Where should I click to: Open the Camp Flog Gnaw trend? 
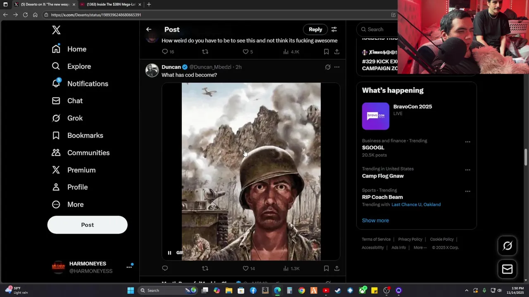click(x=383, y=176)
